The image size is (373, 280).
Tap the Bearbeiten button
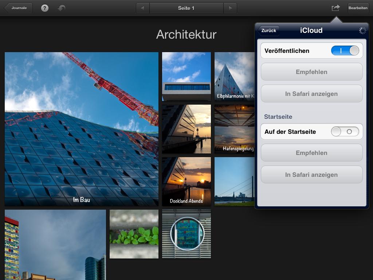[358, 8]
